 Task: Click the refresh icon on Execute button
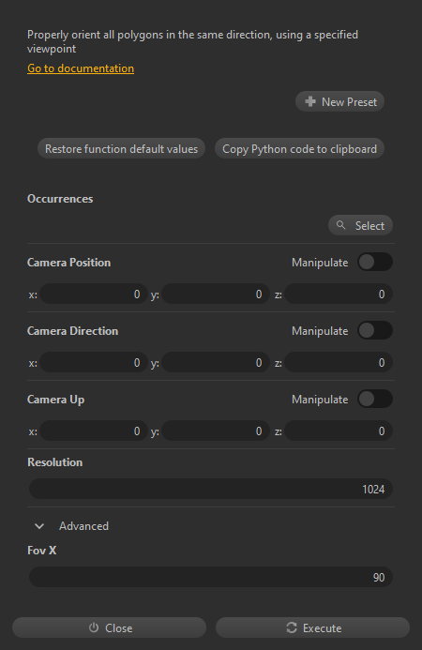pyautogui.click(x=292, y=627)
